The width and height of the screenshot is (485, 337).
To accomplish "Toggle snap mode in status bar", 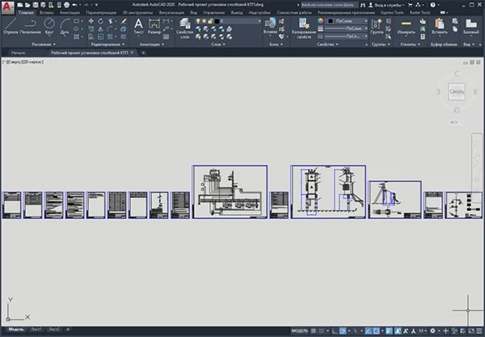I will (x=322, y=331).
